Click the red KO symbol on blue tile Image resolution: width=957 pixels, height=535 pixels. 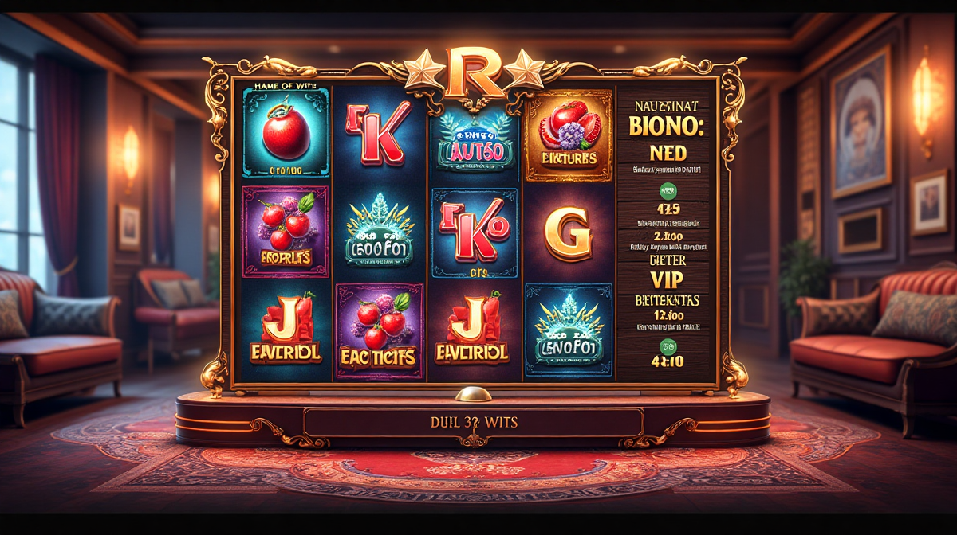pos(473,234)
